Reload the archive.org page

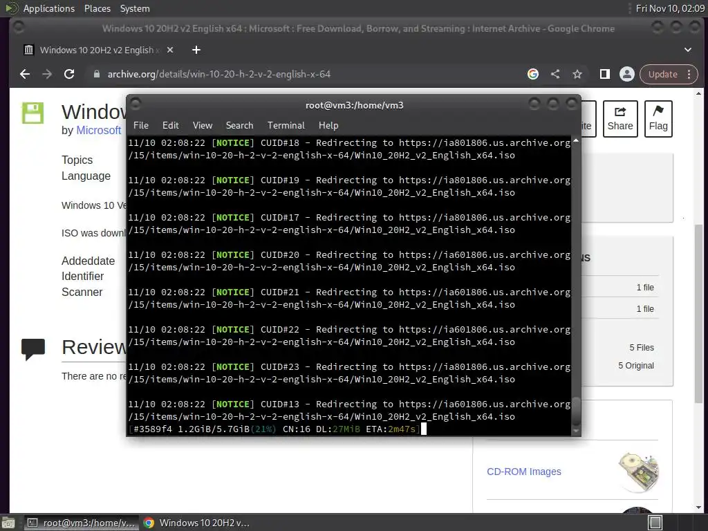click(x=69, y=74)
